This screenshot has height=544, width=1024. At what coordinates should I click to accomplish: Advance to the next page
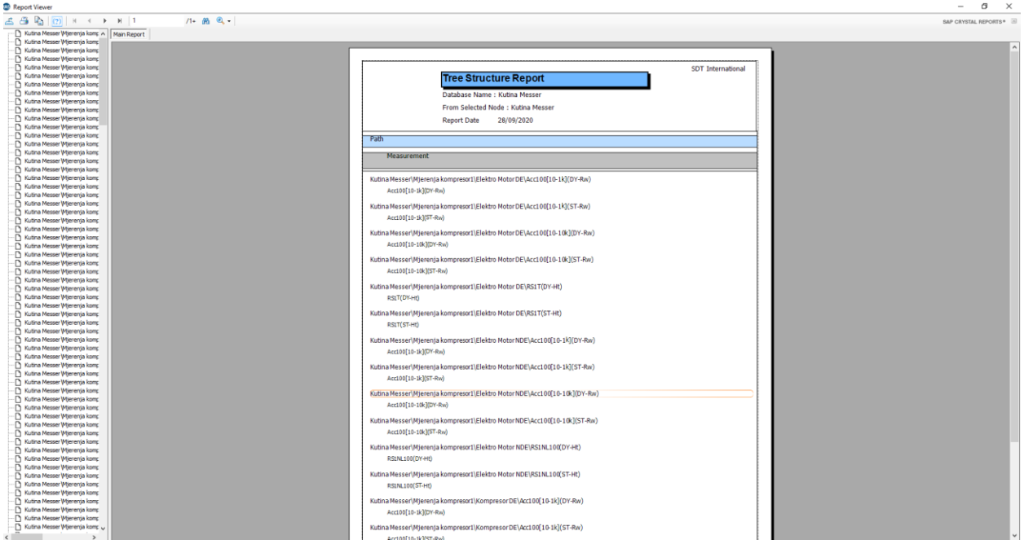(104, 20)
